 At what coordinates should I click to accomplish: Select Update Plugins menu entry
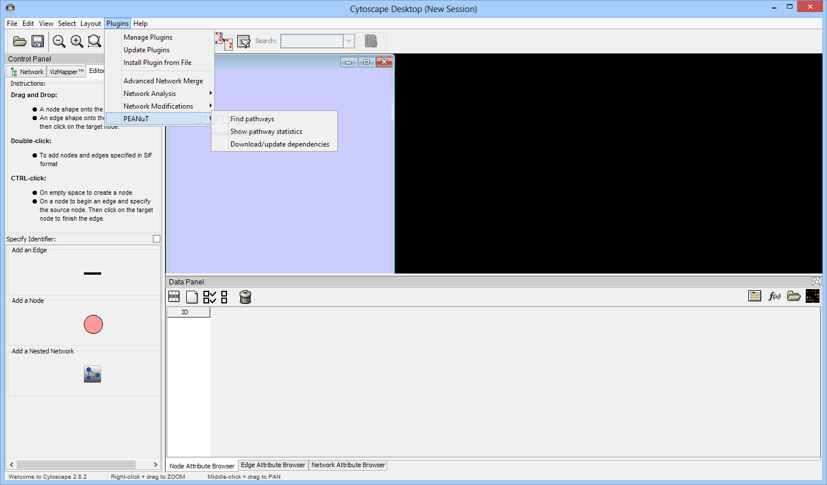pyautogui.click(x=160, y=50)
